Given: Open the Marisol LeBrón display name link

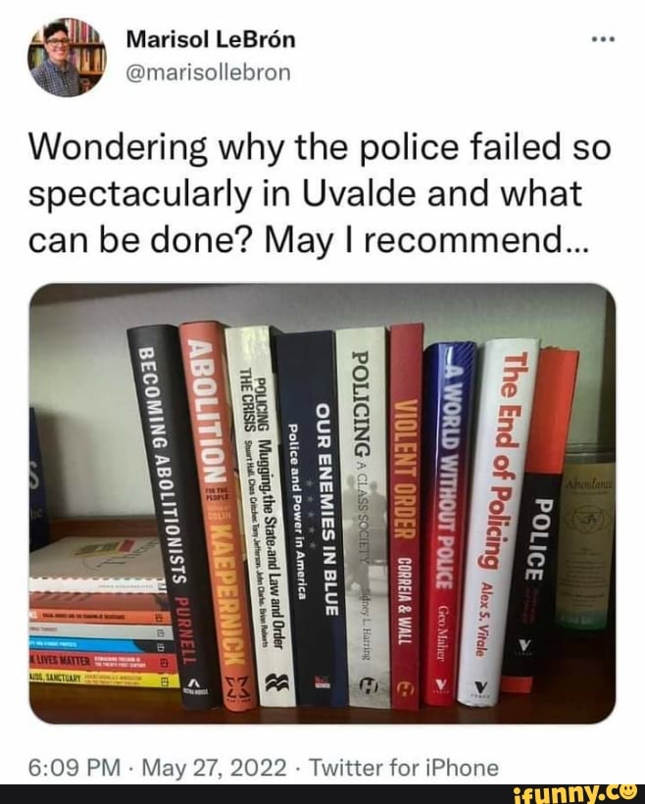Looking at the screenshot, I should [x=211, y=39].
